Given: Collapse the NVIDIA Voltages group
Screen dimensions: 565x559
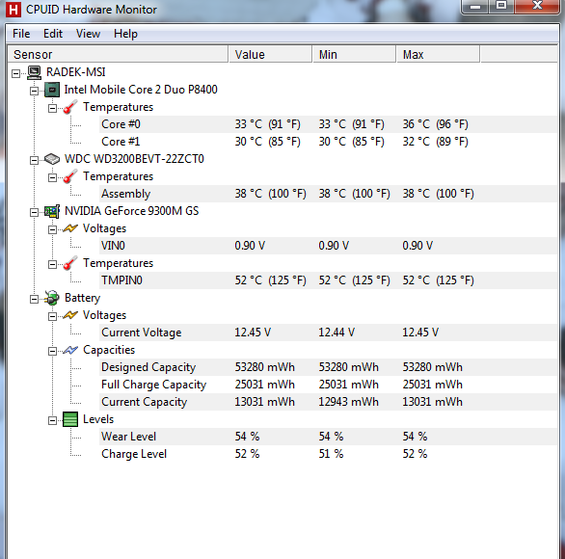Looking at the screenshot, I should pyautogui.click(x=52, y=229).
